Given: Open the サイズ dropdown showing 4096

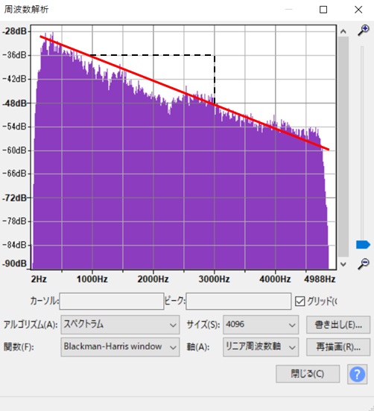Looking at the screenshot, I should pyautogui.click(x=261, y=325).
